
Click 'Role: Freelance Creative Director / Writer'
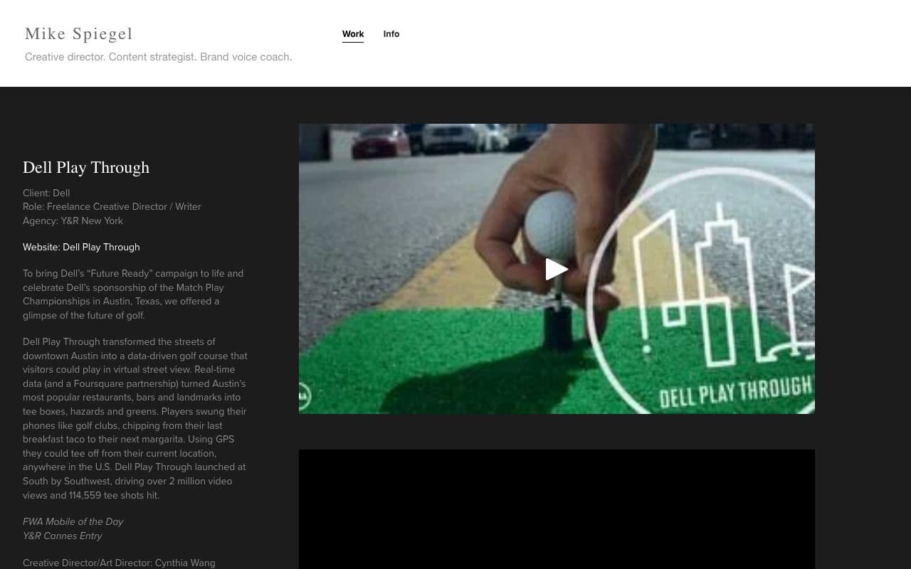click(x=112, y=206)
